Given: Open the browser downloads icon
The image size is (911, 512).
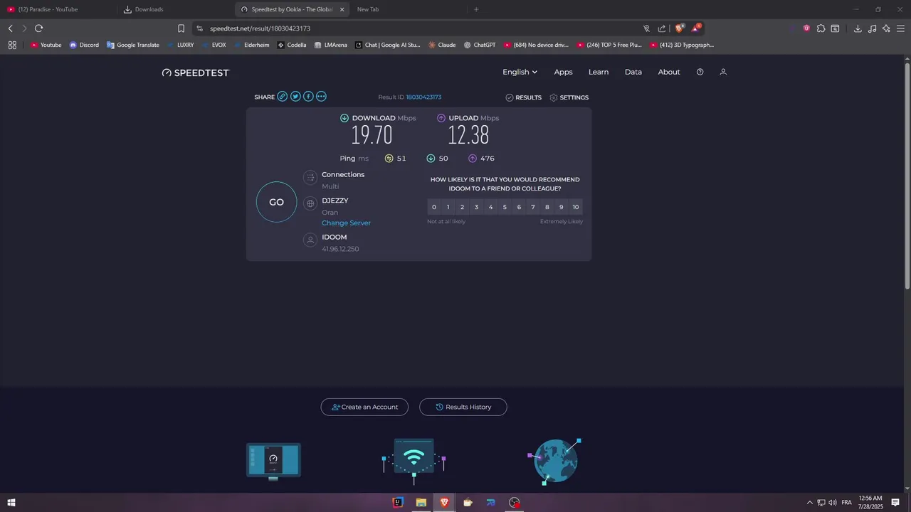Looking at the screenshot, I should [x=858, y=28].
